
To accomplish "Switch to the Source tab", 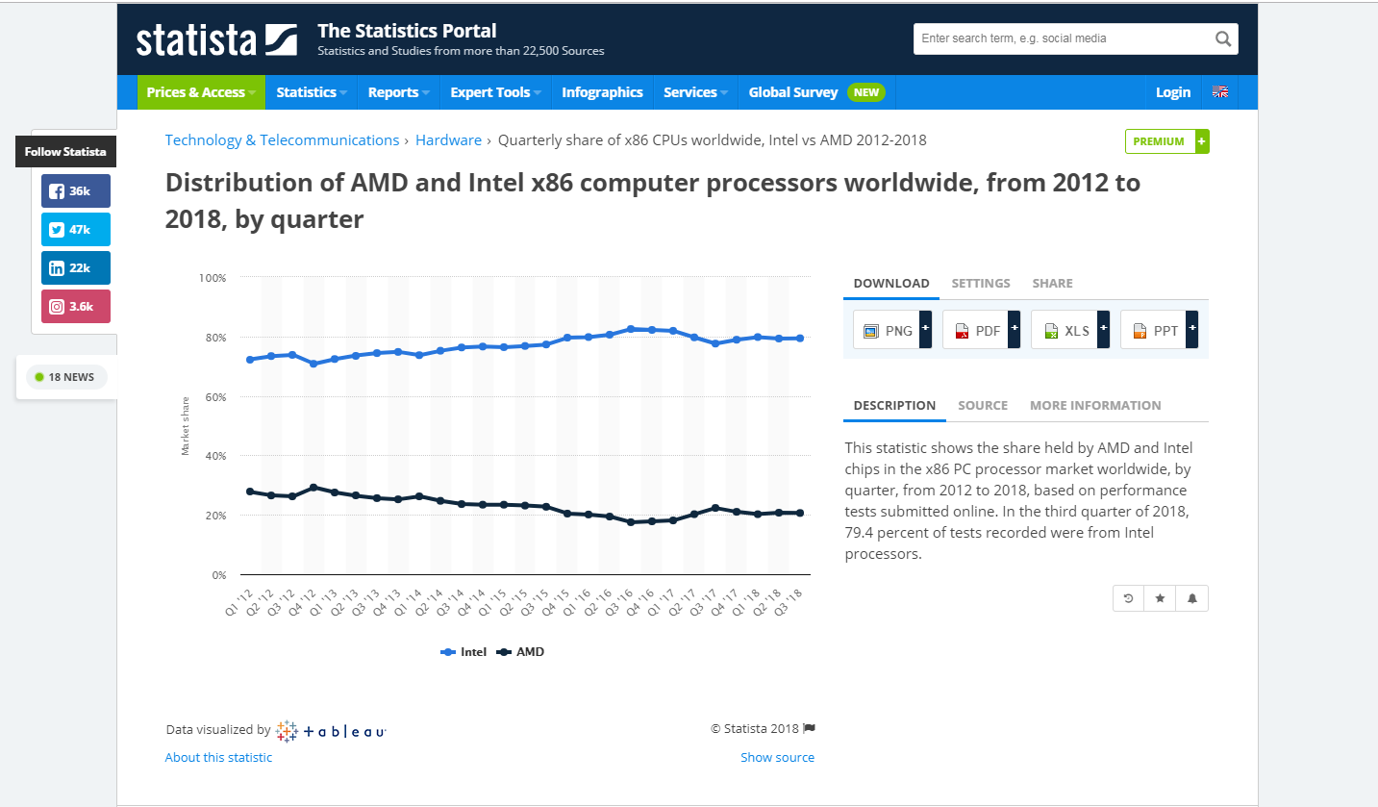I will [x=983, y=406].
